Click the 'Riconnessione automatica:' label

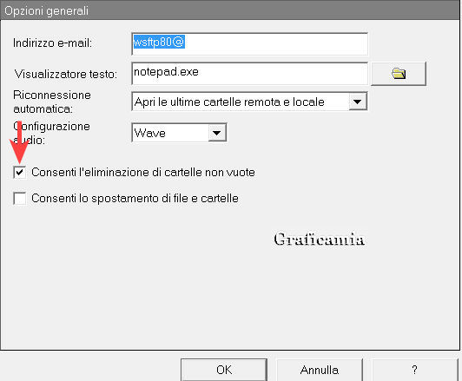click(x=52, y=102)
